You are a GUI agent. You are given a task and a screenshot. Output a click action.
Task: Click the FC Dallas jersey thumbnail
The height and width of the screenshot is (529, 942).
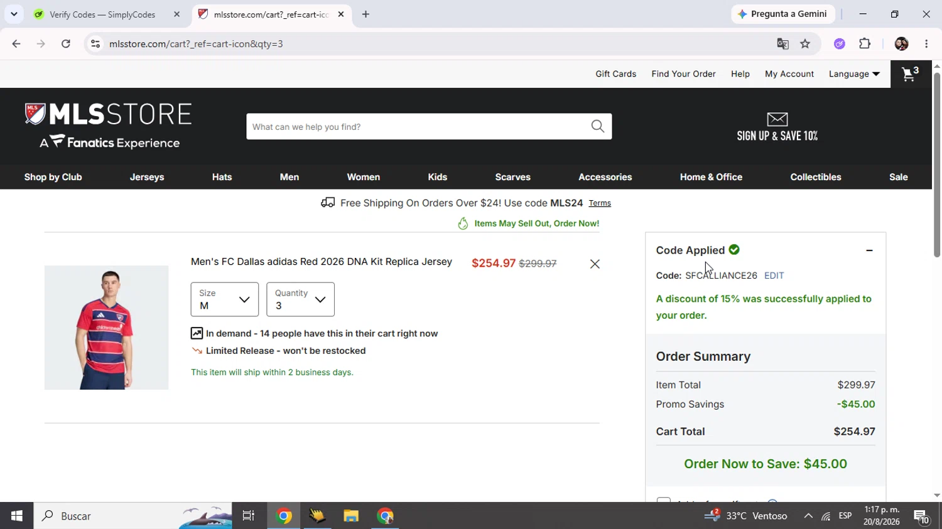pos(107,328)
